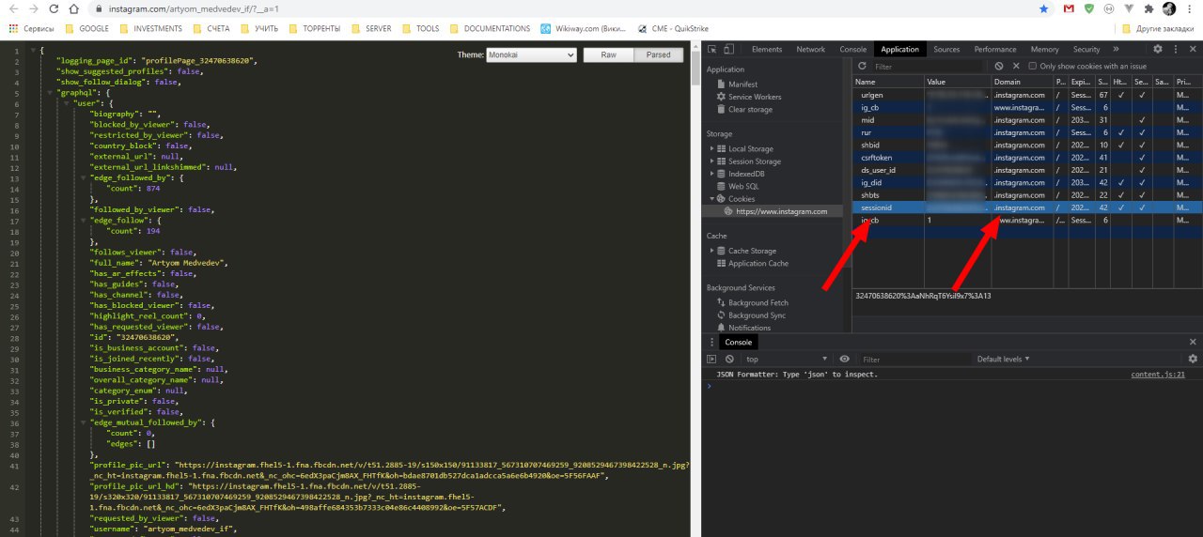Viewport: 1203px width, 537px height.
Task: Open Application Cache item
Action: [x=758, y=263]
